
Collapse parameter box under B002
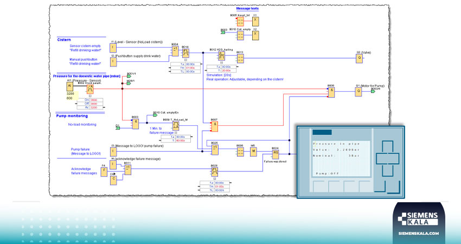point(90,96)
